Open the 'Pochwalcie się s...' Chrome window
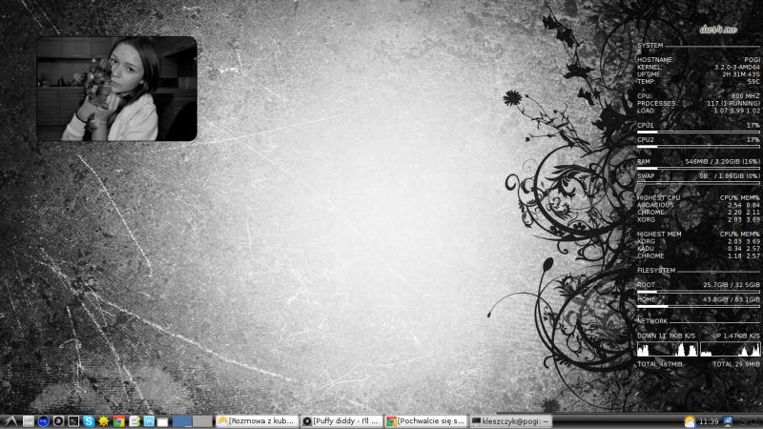The width and height of the screenshot is (763, 429). (x=425, y=420)
